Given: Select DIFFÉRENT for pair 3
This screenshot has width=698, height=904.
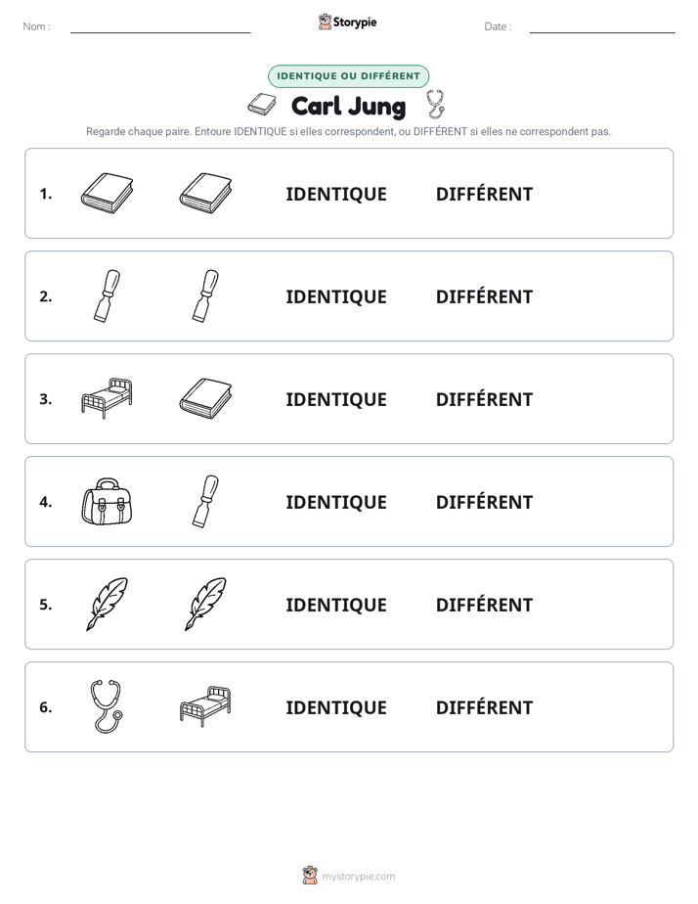Looking at the screenshot, I should (484, 399).
